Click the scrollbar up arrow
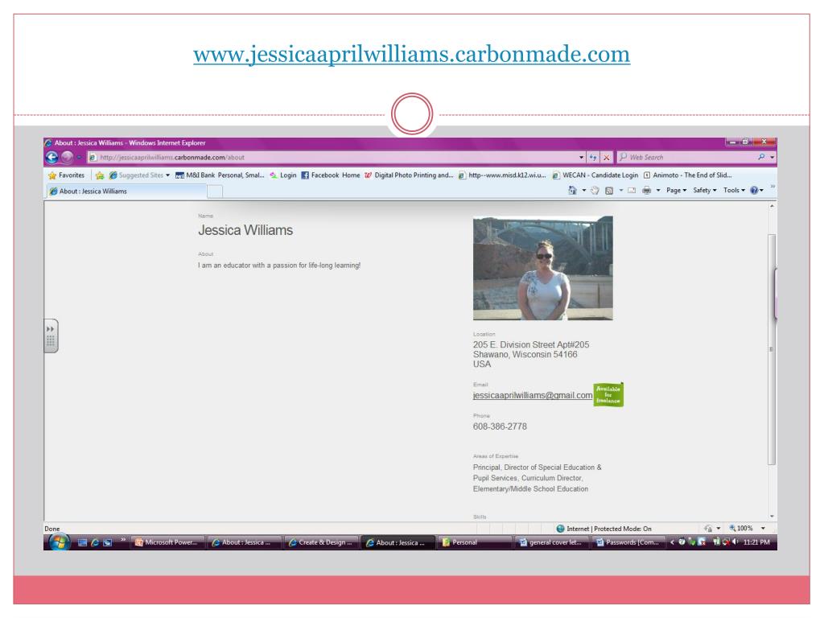 (772, 206)
